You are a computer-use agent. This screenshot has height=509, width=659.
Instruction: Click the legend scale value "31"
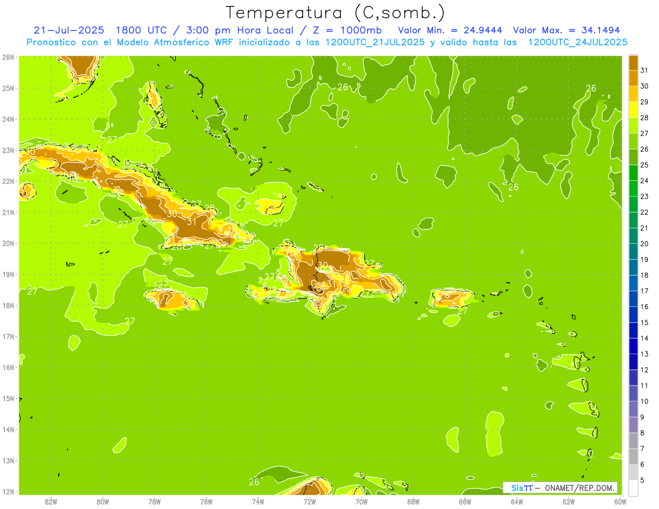[645, 70]
